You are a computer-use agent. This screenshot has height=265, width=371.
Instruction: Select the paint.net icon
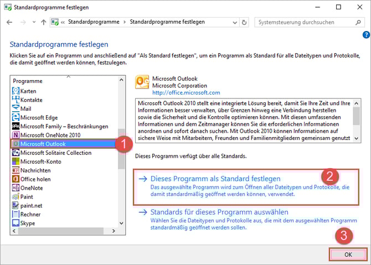point(16,206)
